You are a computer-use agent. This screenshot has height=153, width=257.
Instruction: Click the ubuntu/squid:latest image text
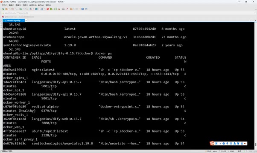click(50, 131)
